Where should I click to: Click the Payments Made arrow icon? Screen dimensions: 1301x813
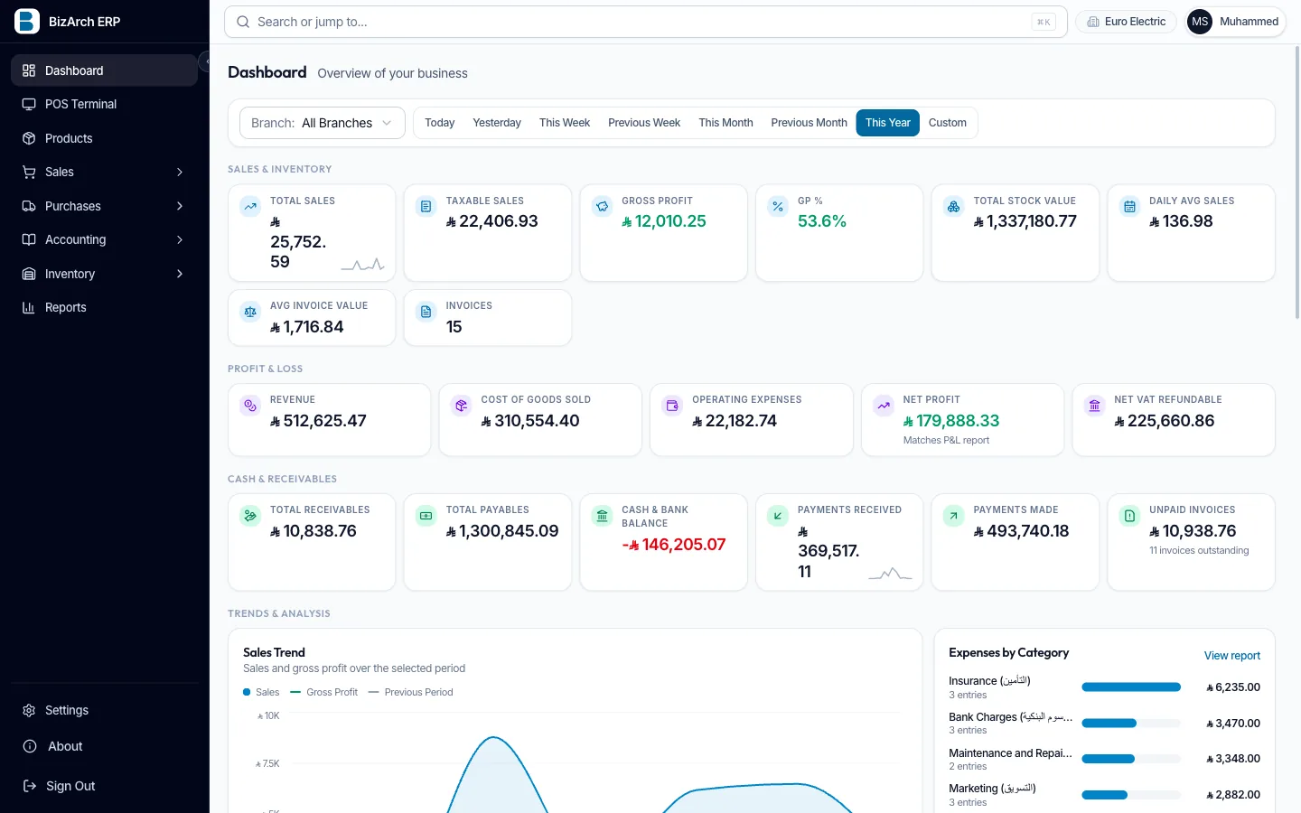(x=953, y=516)
